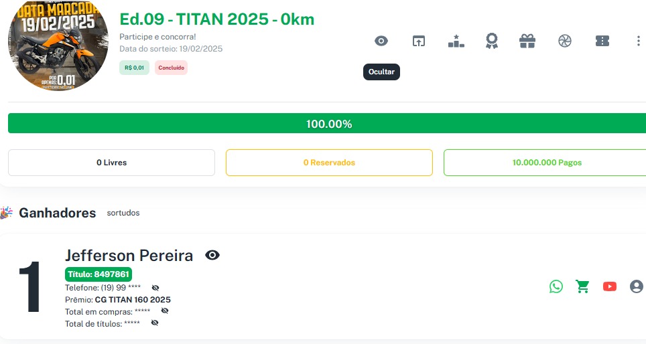Open the ranking podium icon
The width and height of the screenshot is (646, 344).
click(456, 41)
